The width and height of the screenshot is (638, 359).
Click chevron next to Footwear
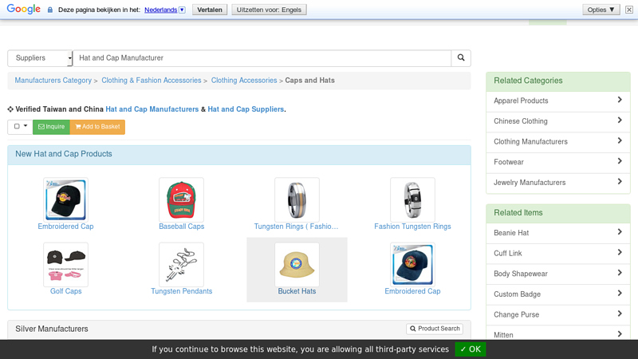tap(620, 161)
